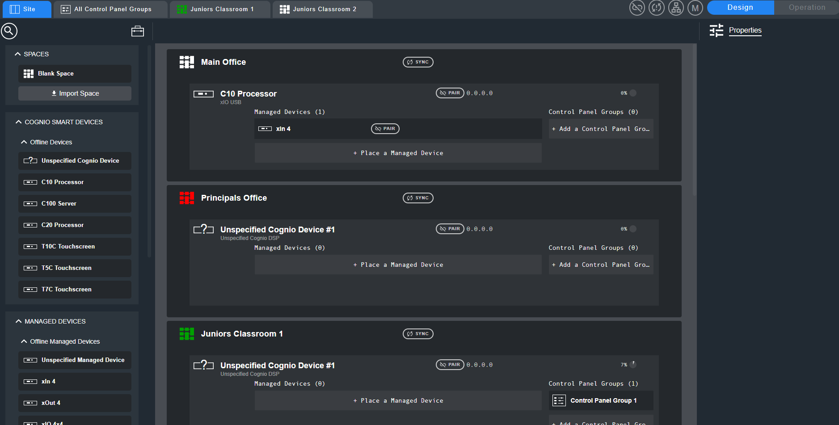Click the unspecified device icon in Juniors Classroom 1
This screenshot has width=839, height=425.
[203, 365]
